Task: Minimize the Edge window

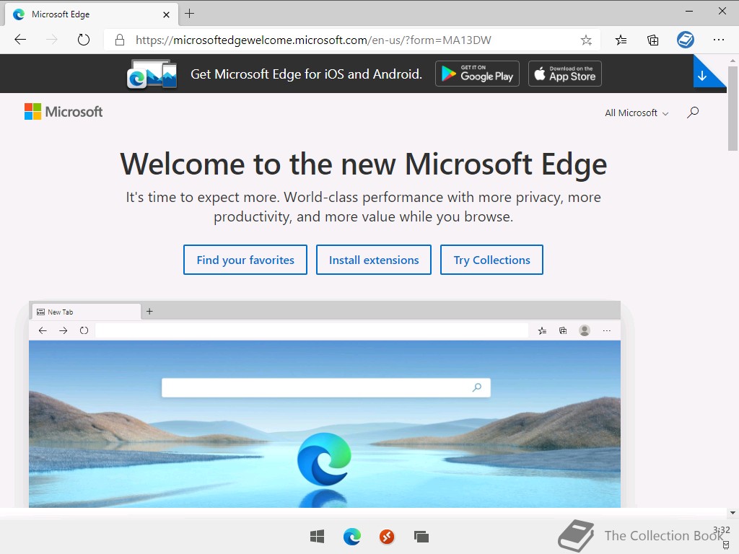Action: pyautogui.click(x=689, y=12)
